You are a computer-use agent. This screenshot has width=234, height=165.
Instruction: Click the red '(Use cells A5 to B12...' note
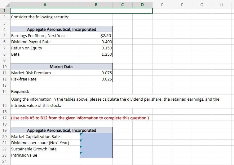80,118
